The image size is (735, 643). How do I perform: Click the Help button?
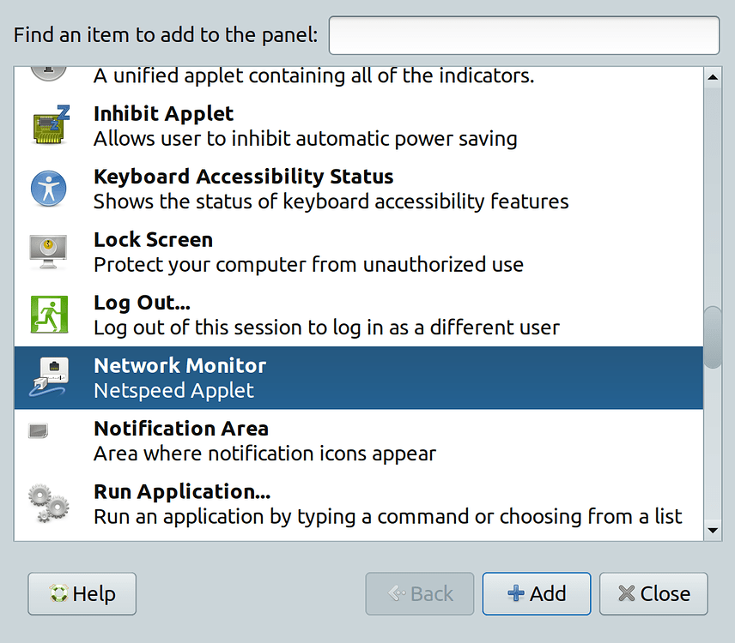[82, 593]
